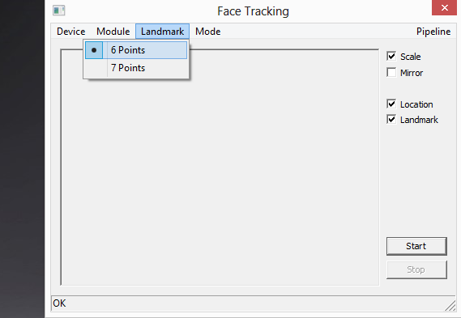Click the resize grip in status bar corner
The width and height of the screenshot is (461, 318).
pos(450,306)
